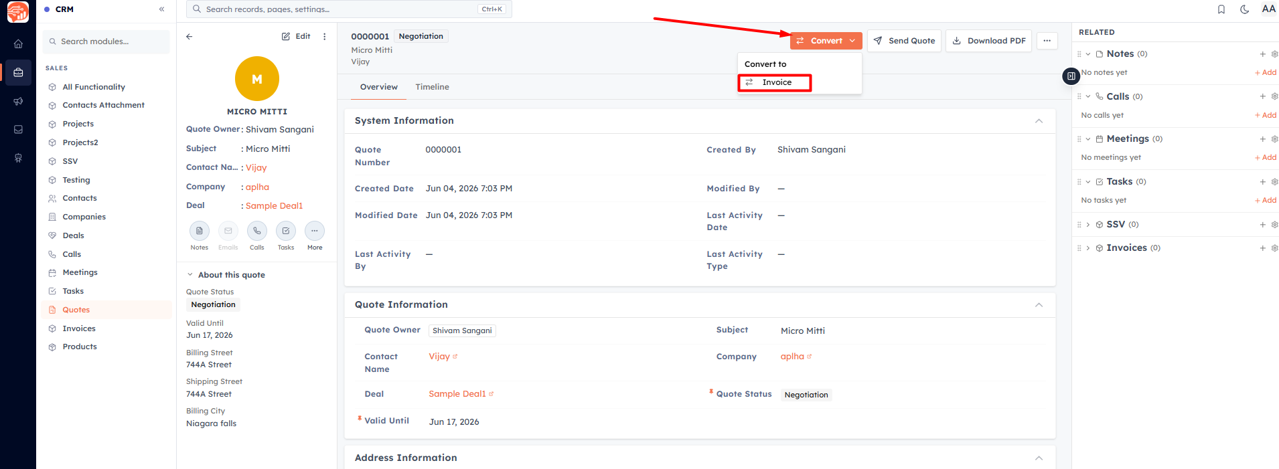Image resolution: width=1279 pixels, height=469 pixels.
Task: Focus the Search records input field
Action: [349, 9]
